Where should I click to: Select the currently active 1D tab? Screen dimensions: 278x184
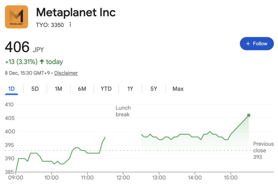click(x=11, y=89)
